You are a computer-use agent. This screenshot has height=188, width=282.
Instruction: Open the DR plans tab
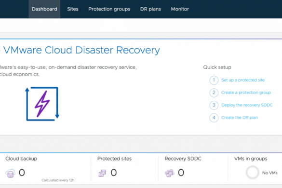150,9
